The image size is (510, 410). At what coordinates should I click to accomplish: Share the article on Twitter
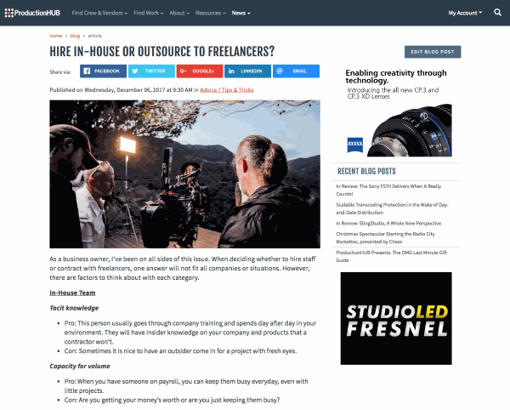(151, 71)
